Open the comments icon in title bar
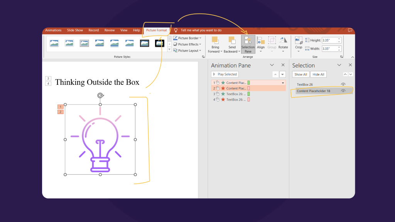Image resolution: width=395 pixels, height=222 pixels. 350,30
